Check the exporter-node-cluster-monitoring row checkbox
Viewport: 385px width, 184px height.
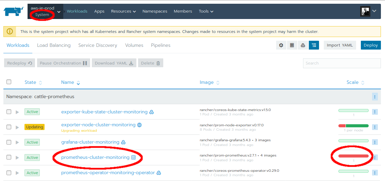pyautogui.click(x=9, y=127)
